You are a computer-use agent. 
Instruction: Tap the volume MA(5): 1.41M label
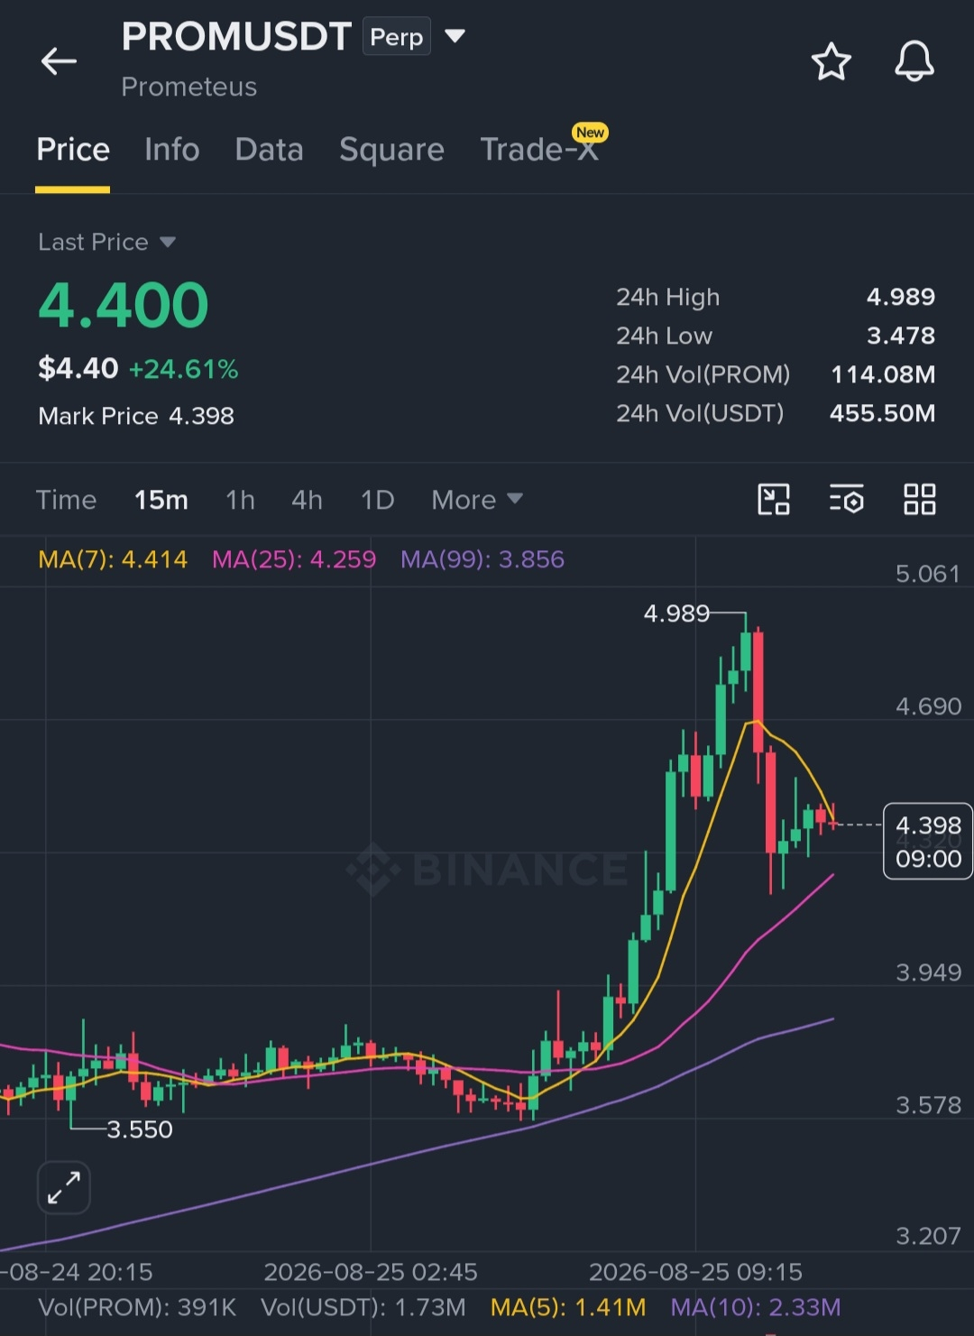click(568, 1307)
